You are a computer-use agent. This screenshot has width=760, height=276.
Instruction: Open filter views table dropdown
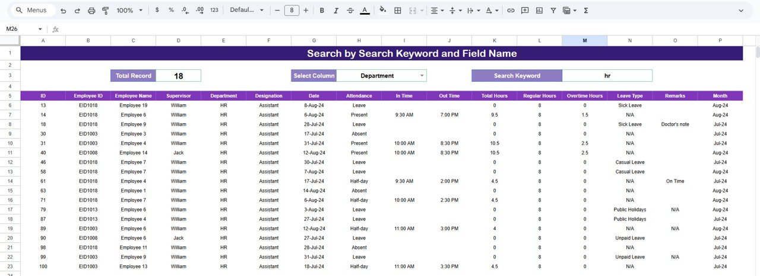[x=569, y=10]
